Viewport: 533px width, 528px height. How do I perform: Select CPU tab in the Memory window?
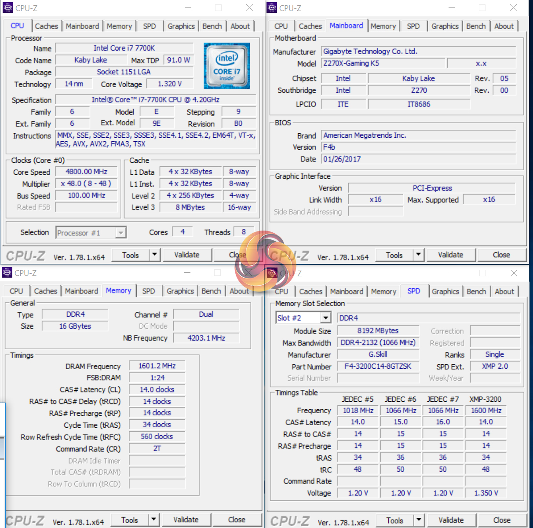pos(16,291)
